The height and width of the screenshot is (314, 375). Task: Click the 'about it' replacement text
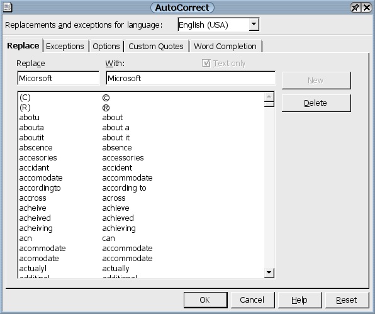116,138
